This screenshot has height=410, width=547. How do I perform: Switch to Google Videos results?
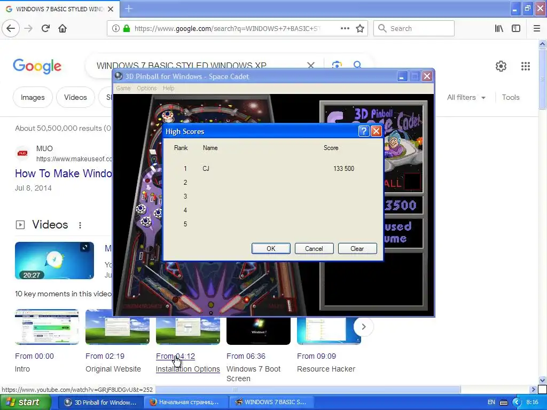pos(75,97)
